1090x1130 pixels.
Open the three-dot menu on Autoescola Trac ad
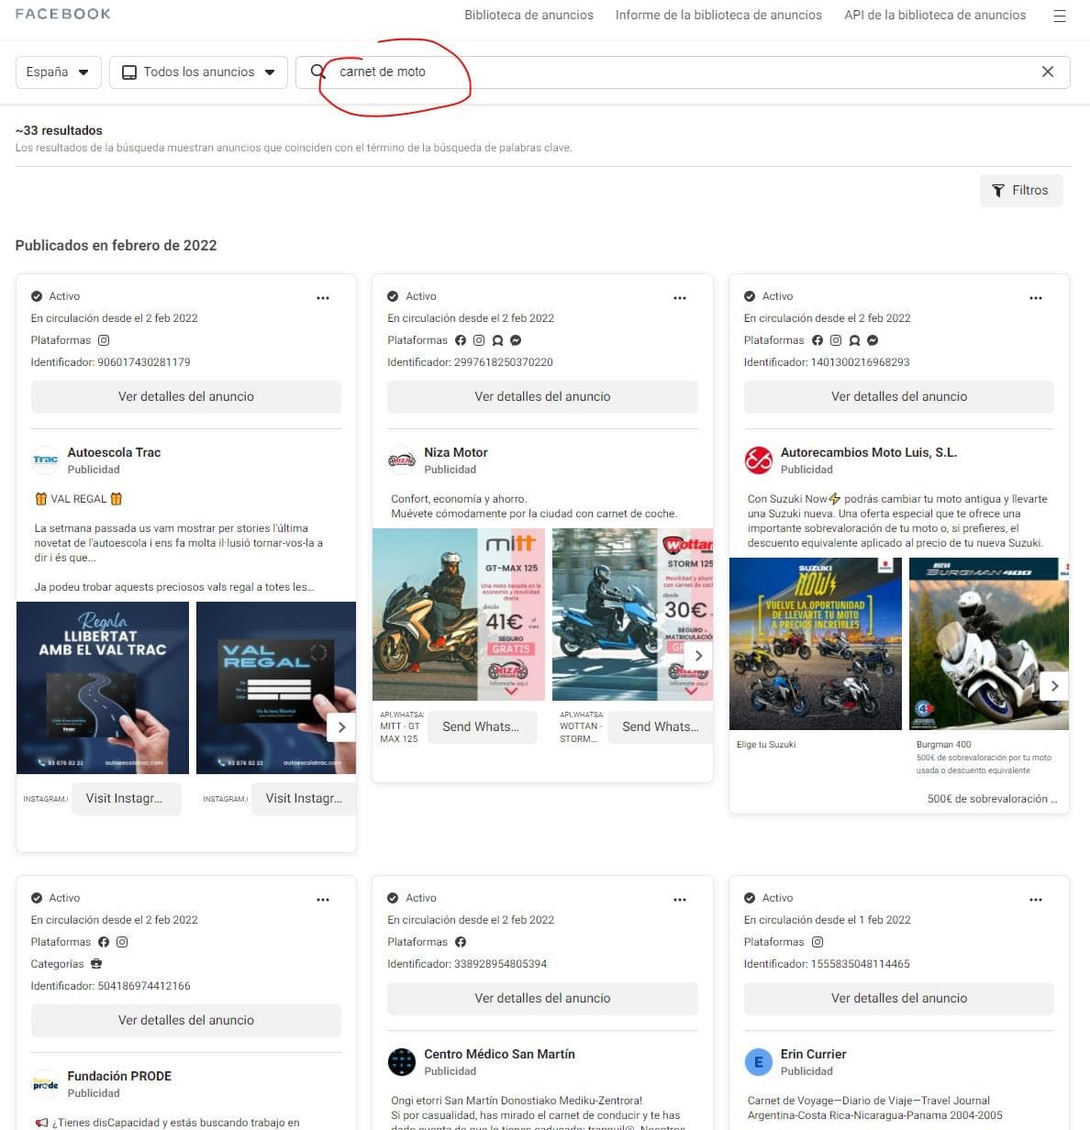(x=323, y=297)
